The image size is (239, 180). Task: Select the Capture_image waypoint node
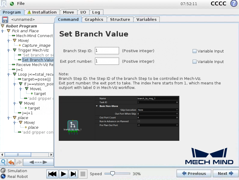click(x=36, y=45)
